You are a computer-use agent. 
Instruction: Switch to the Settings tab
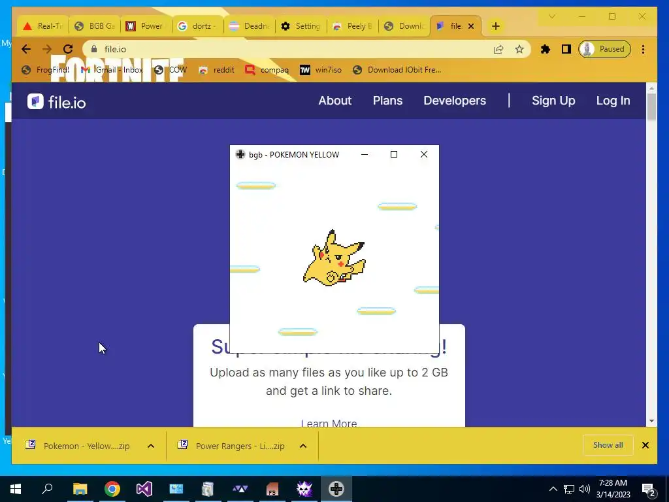click(x=301, y=26)
